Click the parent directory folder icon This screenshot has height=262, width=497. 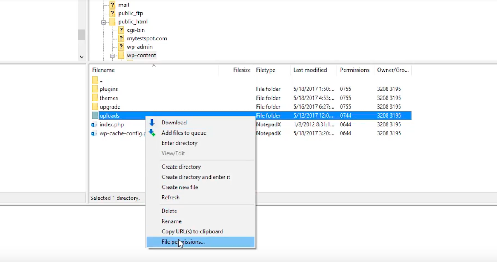click(x=95, y=80)
